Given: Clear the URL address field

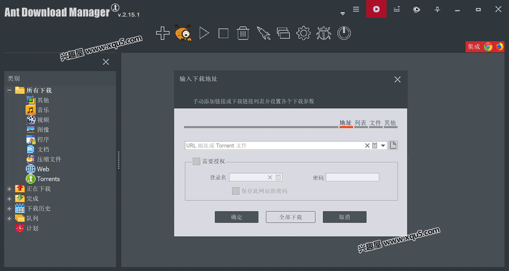Looking at the screenshot, I should point(367,145).
